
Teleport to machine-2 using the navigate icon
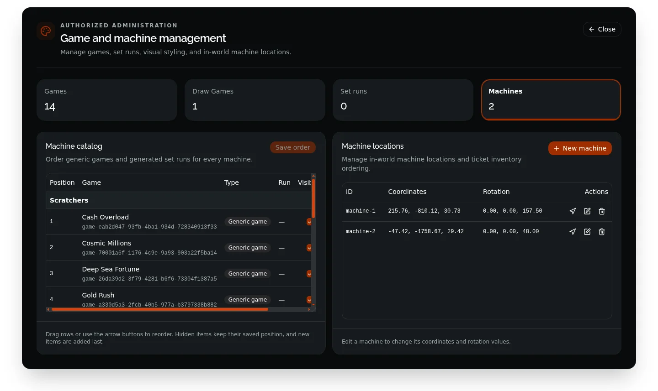pyautogui.click(x=573, y=232)
